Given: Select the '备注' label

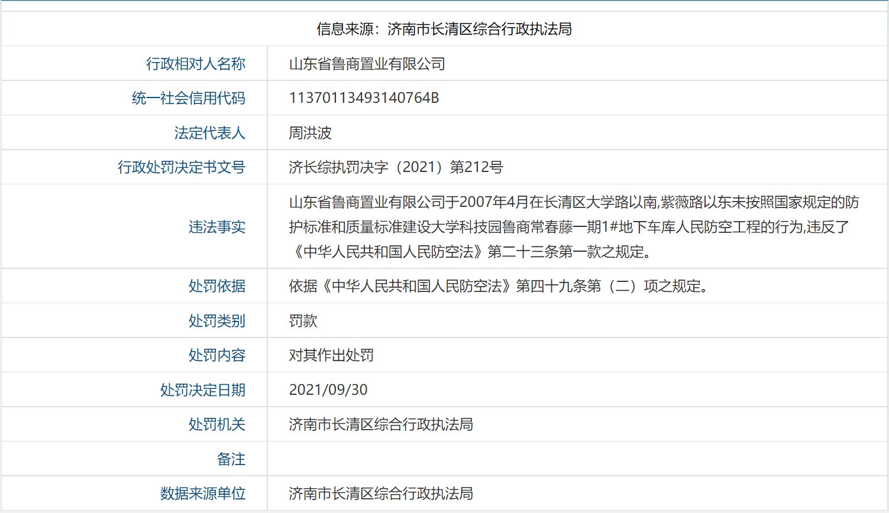Looking at the screenshot, I should [231, 459].
